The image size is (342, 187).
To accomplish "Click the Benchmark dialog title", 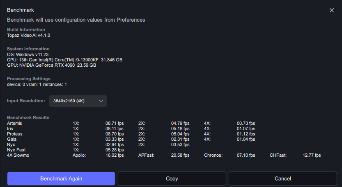I will (21, 10).
